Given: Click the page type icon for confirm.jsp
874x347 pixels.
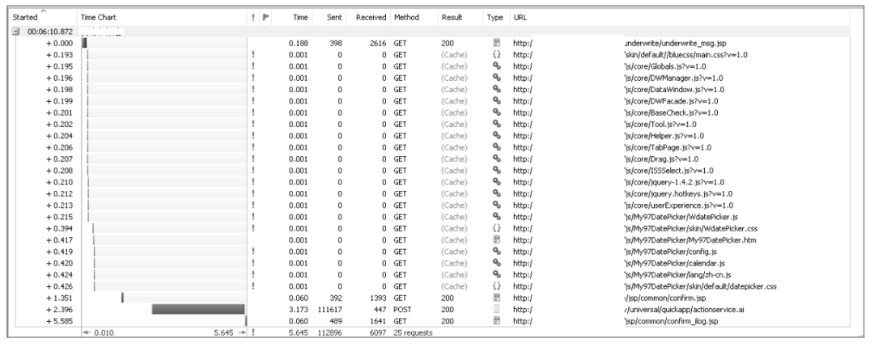Looking at the screenshot, I should coord(497,298).
